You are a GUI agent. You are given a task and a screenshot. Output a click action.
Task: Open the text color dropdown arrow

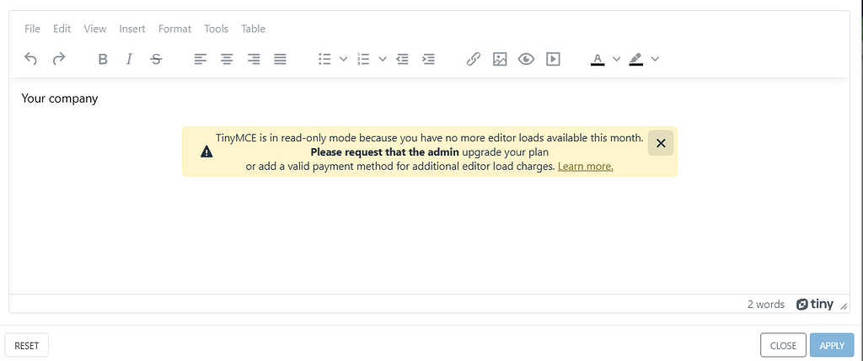point(616,59)
